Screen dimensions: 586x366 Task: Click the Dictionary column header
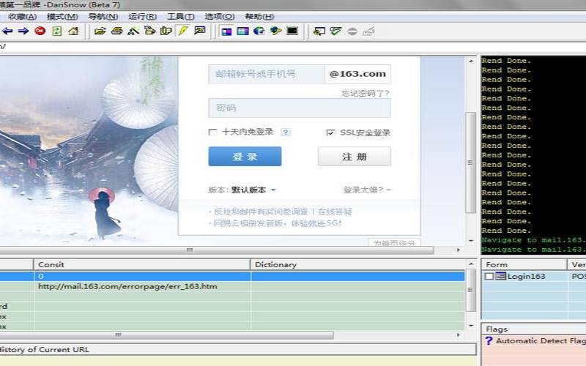tap(358, 264)
